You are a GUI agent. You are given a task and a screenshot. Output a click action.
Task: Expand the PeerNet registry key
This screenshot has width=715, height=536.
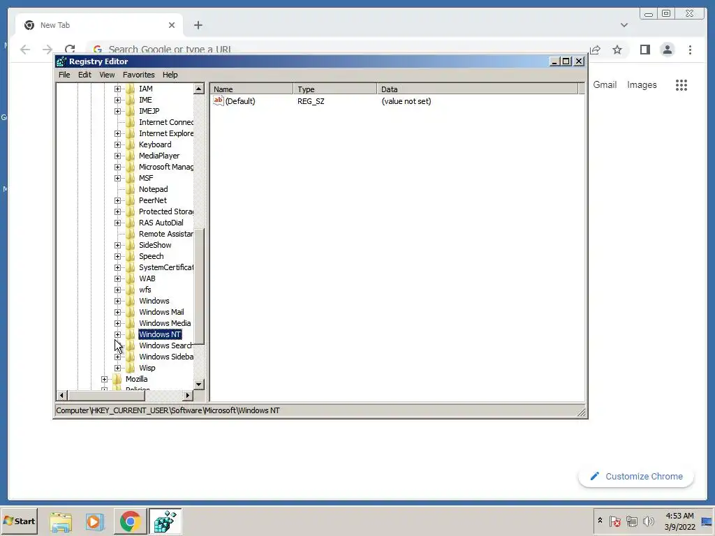click(117, 200)
